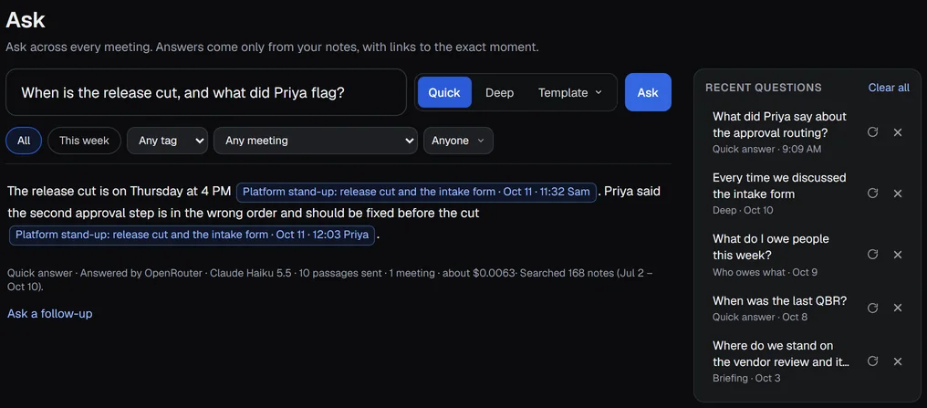
Task: Select the All filter chip
Action: pyautogui.click(x=24, y=141)
